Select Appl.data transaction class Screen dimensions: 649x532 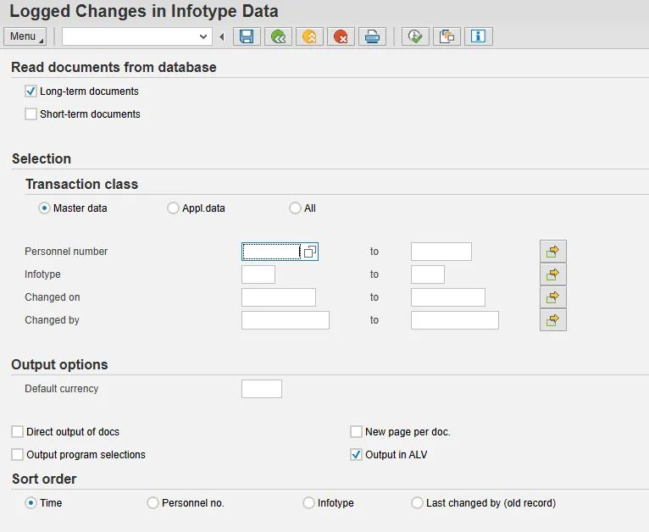click(174, 208)
